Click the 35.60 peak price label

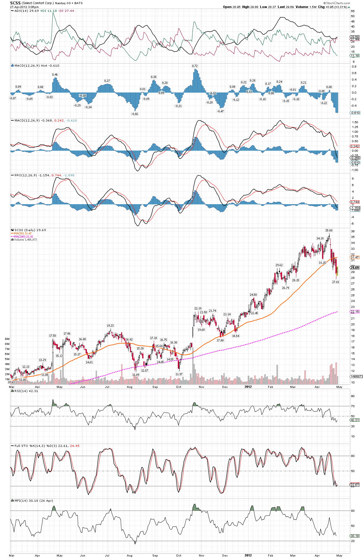[x=329, y=231]
